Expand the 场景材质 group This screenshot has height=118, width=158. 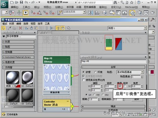18,62
